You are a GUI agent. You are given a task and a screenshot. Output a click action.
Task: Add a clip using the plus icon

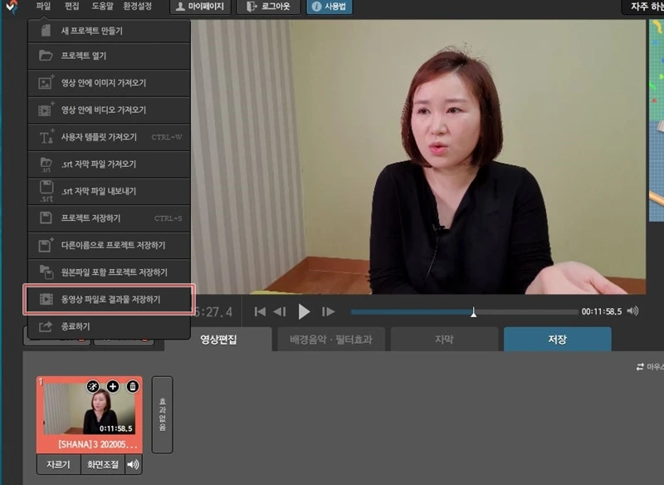(x=112, y=386)
